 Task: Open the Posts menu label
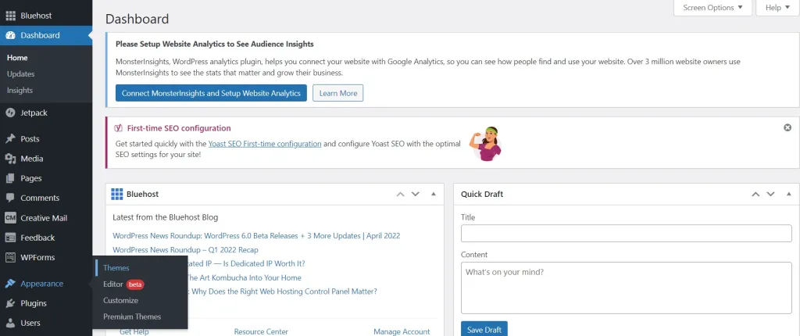[30, 139]
